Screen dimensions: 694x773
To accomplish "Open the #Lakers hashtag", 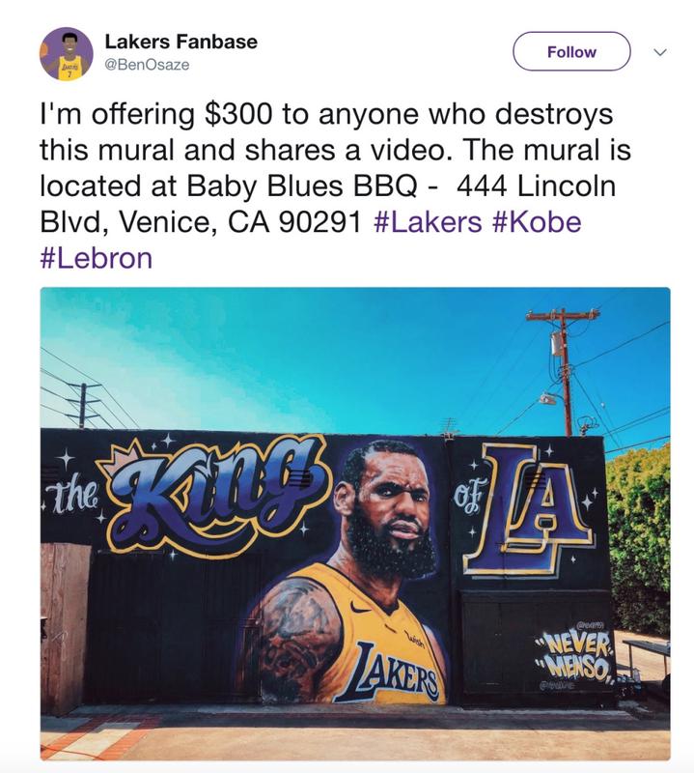I will (x=428, y=222).
